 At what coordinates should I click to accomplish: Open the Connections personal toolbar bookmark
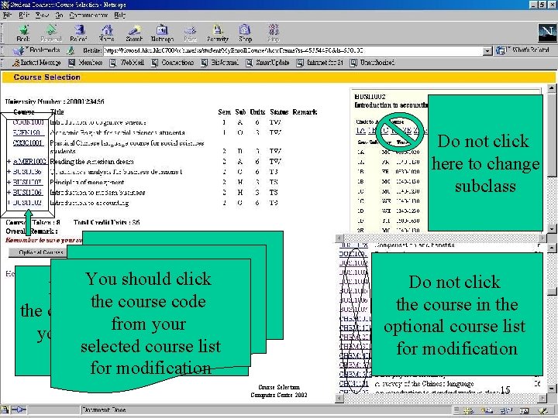[172, 63]
